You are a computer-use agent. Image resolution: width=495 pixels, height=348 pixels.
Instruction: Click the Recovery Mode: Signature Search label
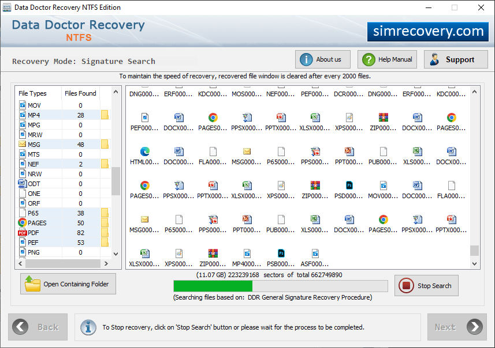coord(84,61)
